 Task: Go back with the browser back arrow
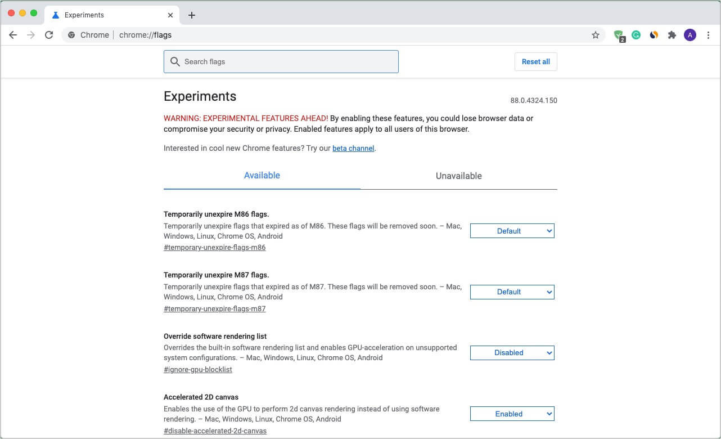(13, 35)
